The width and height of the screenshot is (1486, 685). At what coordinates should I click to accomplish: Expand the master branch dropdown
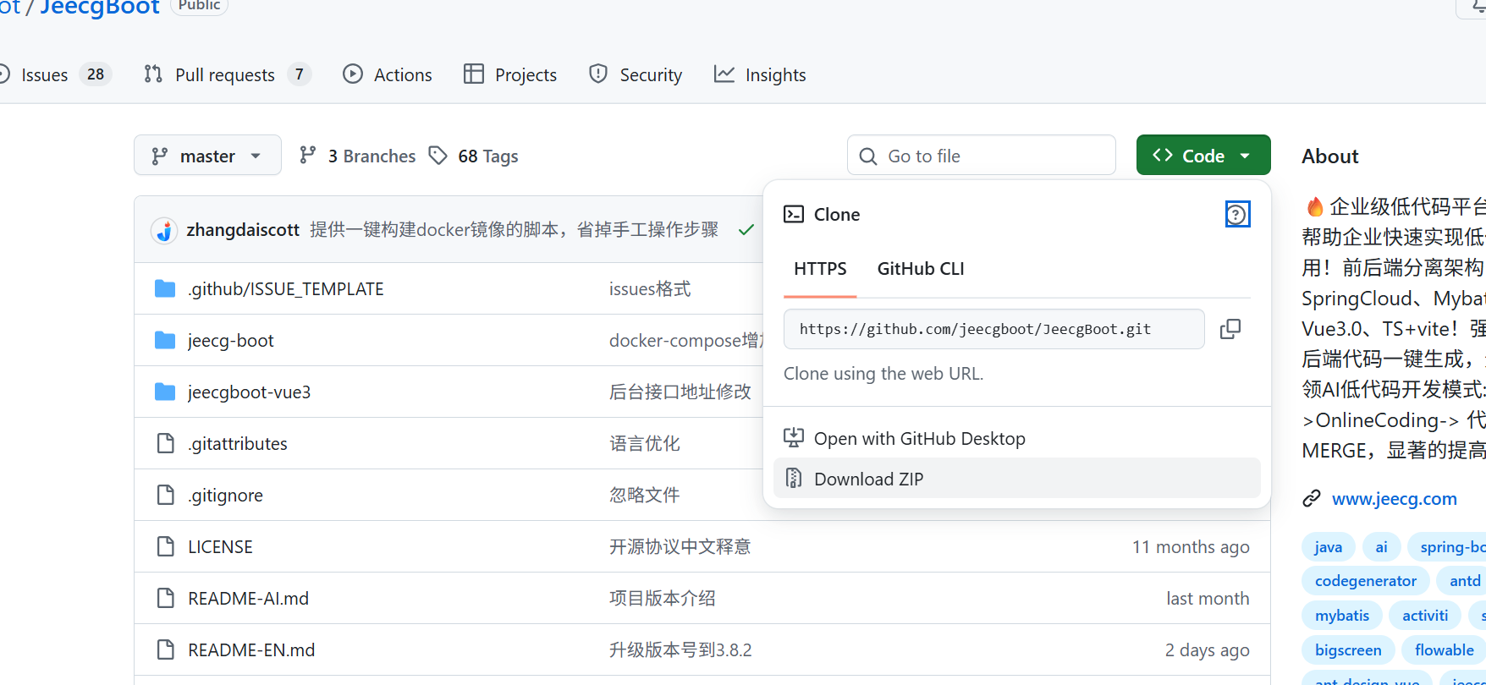pyautogui.click(x=207, y=156)
